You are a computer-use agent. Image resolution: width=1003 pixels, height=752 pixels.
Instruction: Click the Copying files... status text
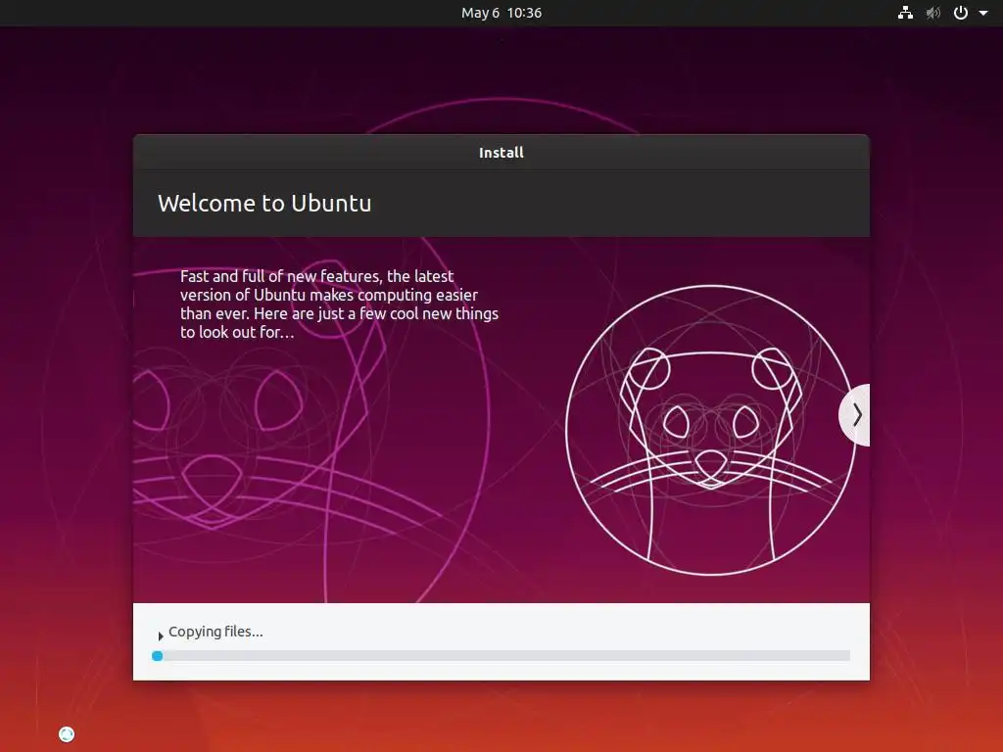[x=215, y=632]
